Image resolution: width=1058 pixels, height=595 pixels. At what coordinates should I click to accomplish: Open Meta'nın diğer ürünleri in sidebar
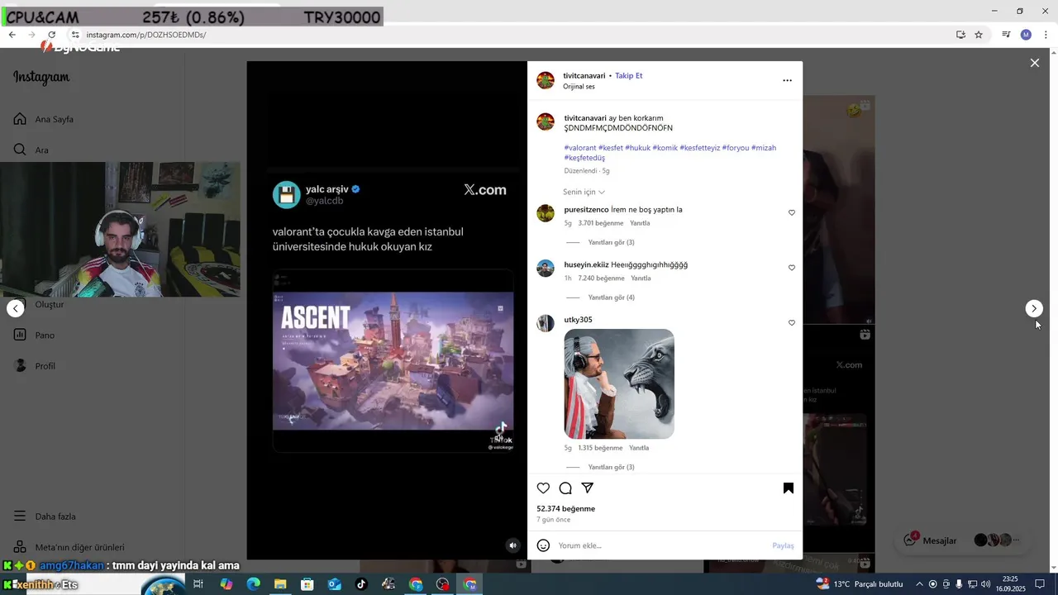[x=69, y=547]
